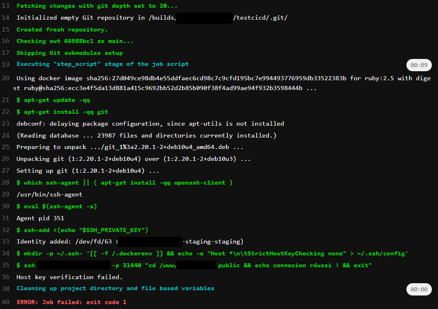Click the "/usr/bin/ssh-agent" output line

point(49,195)
